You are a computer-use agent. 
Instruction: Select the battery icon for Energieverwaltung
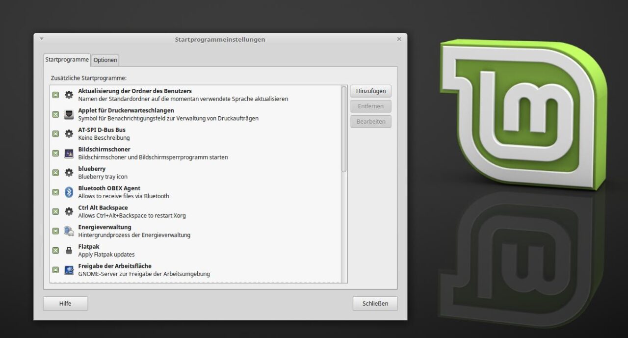[x=69, y=231]
